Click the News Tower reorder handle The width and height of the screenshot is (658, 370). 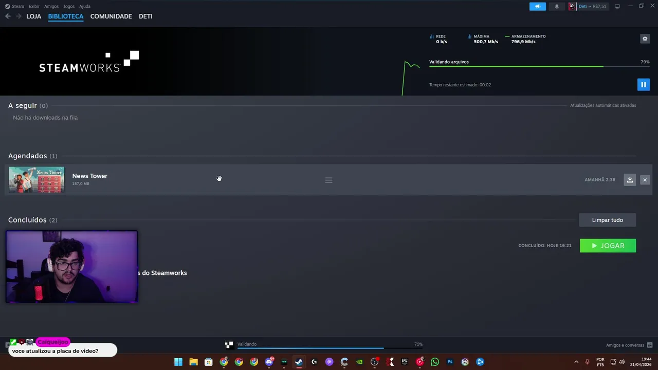coord(328,180)
